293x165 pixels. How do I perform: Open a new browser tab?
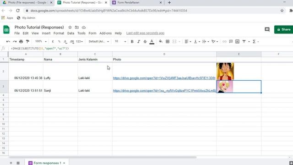pyautogui.click(x=169, y=3)
